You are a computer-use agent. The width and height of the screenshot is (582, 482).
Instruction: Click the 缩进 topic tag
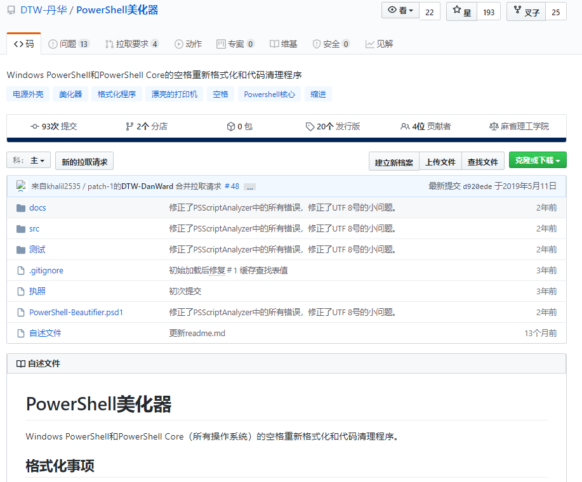[x=318, y=94]
